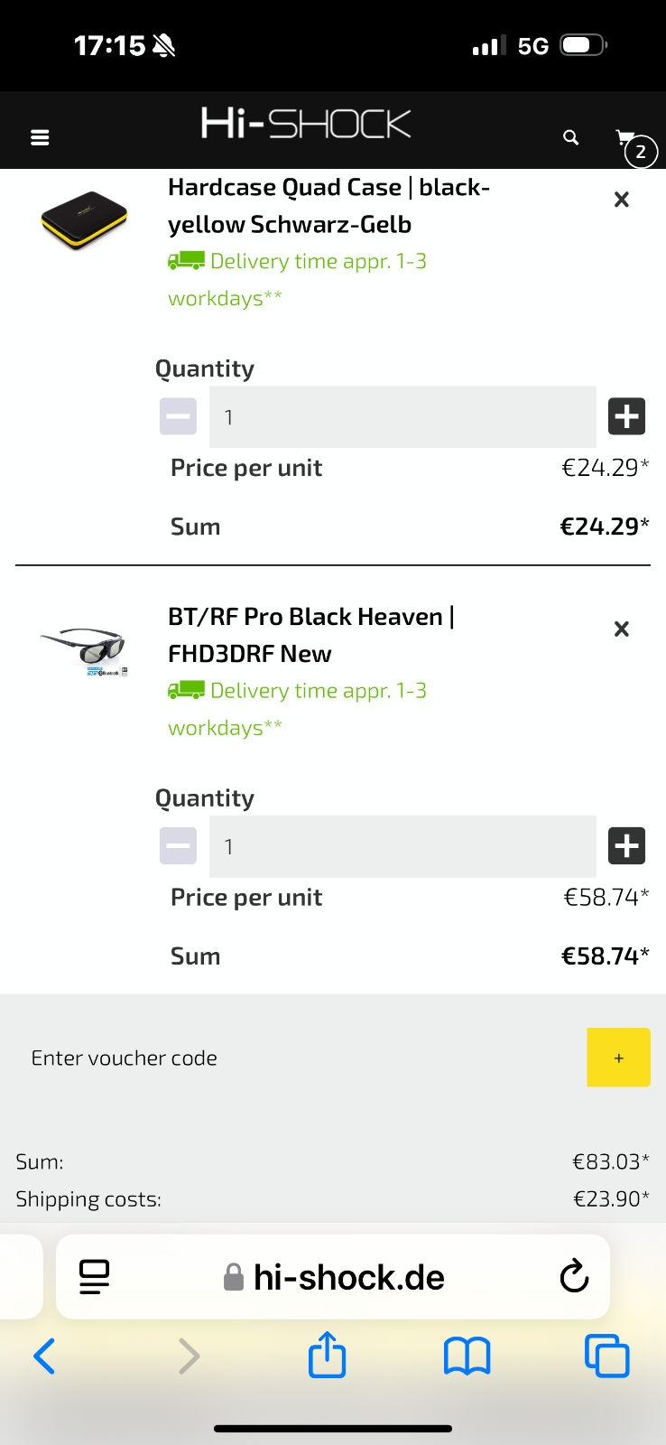This screenshot has width=666, height=1445.
Task: Open the 3D glasses product thumbnail
Action: (84, 649)
